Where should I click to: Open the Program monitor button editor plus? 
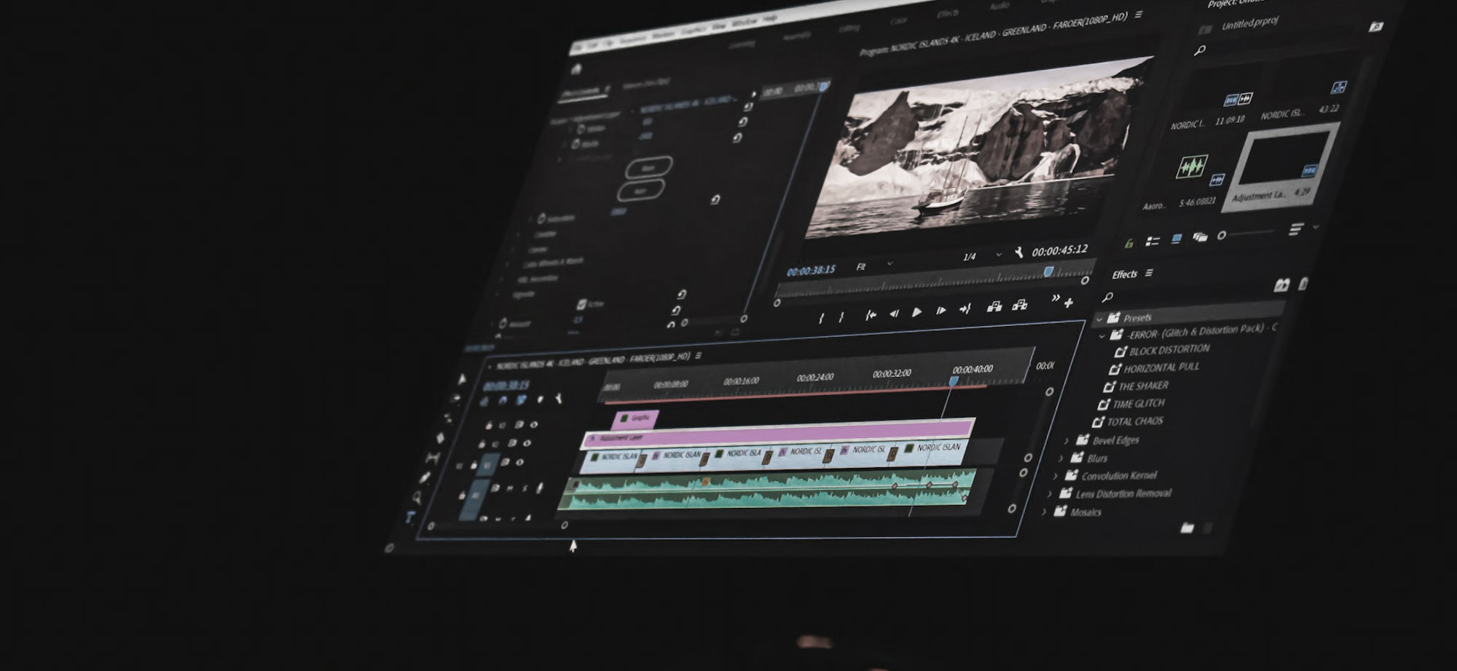click(x=1069, y=302)
